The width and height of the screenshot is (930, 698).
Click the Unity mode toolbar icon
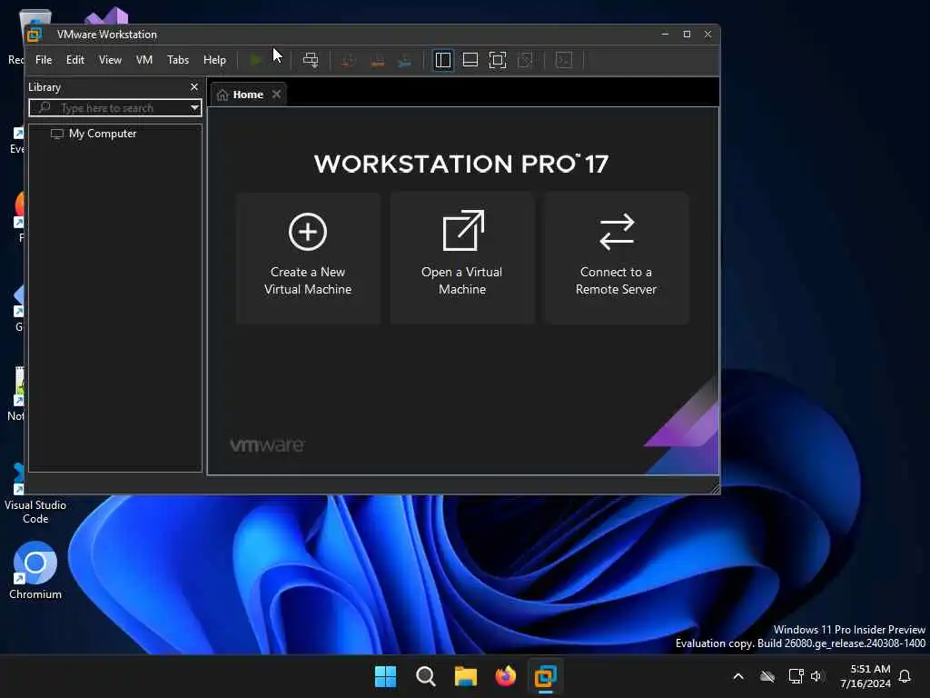pyautogui.click(x=525, y=60)
